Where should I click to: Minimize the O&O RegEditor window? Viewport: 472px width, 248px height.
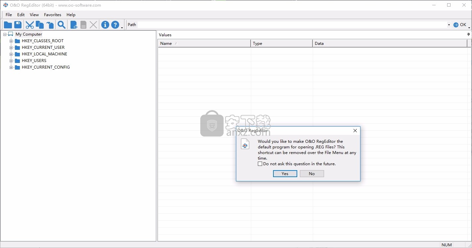coord(434,5)
